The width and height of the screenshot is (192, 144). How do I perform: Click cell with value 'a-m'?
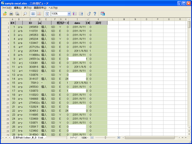19,75
